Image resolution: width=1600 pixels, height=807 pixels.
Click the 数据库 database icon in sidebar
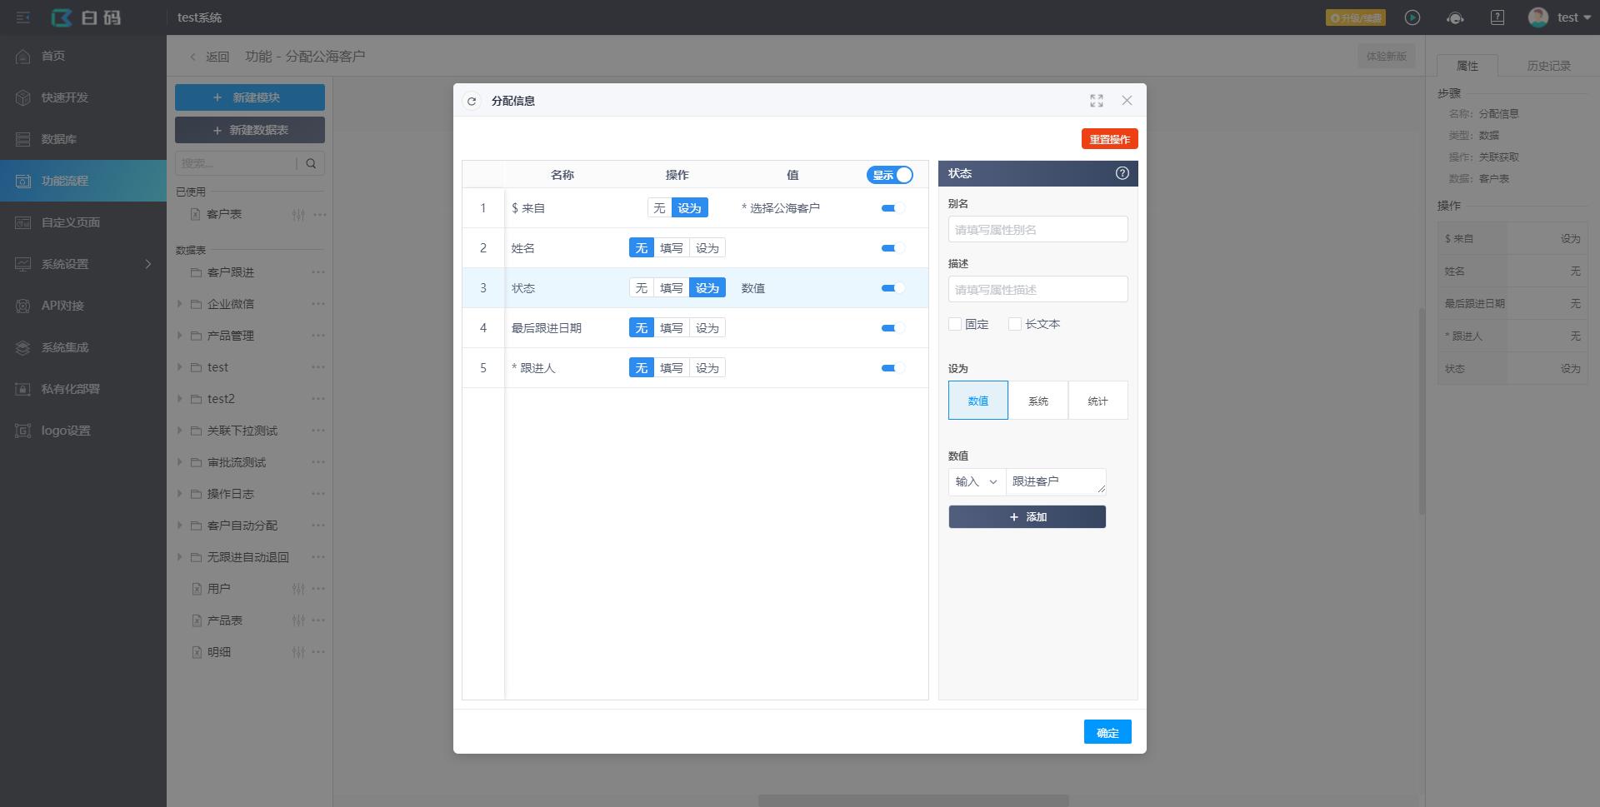pos(23,139)
